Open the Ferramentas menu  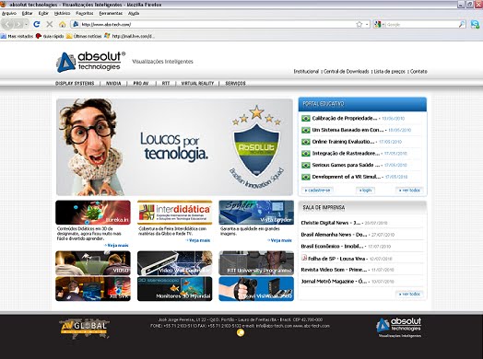coord(111,13)
